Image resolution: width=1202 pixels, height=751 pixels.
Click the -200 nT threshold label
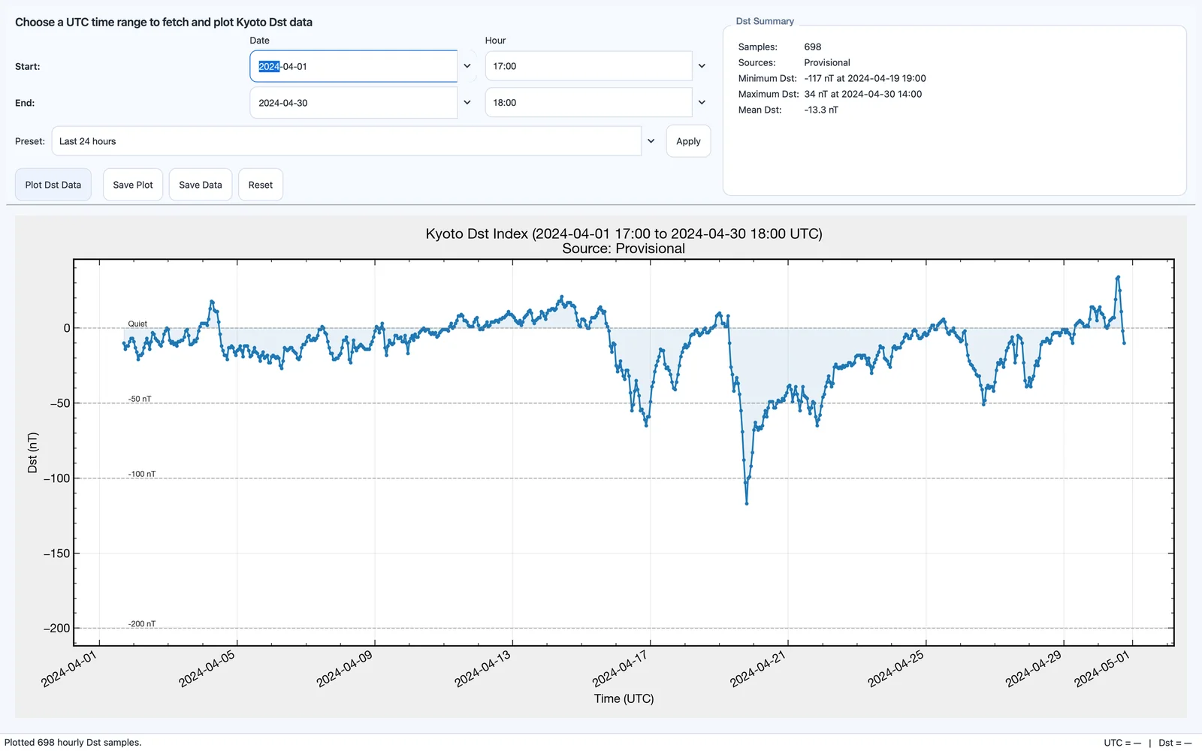[142, 624]
